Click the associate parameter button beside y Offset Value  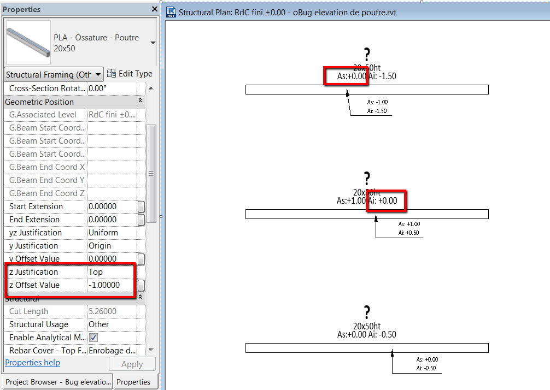[141, 258]
